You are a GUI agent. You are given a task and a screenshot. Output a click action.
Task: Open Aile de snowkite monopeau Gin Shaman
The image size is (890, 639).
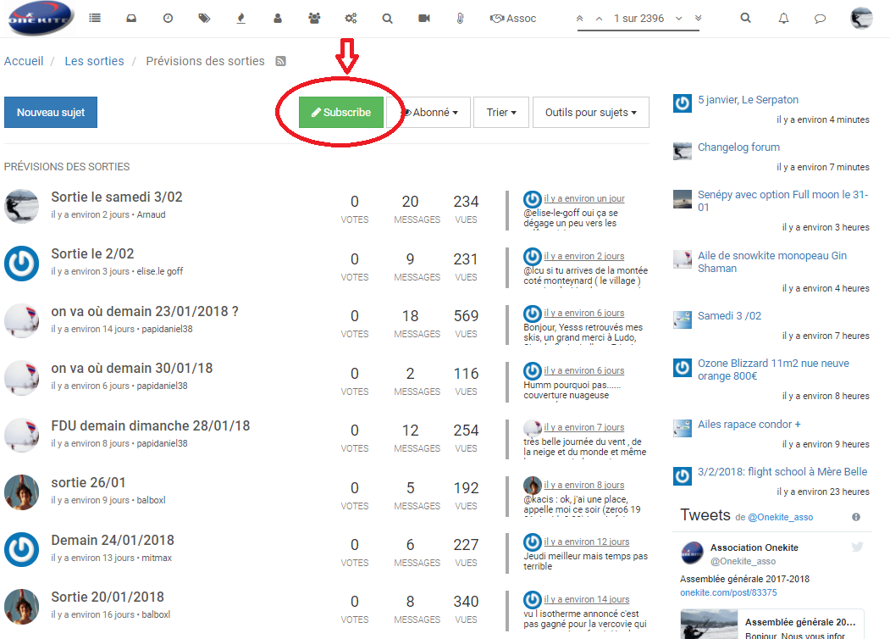coord(772,262)
